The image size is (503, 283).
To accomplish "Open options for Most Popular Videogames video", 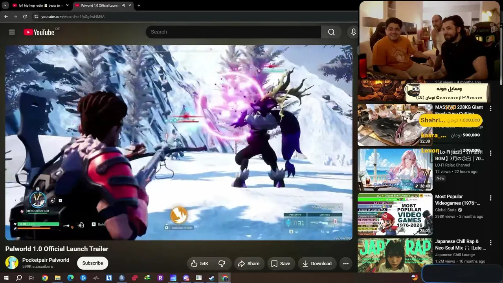I will click(490, 198).
